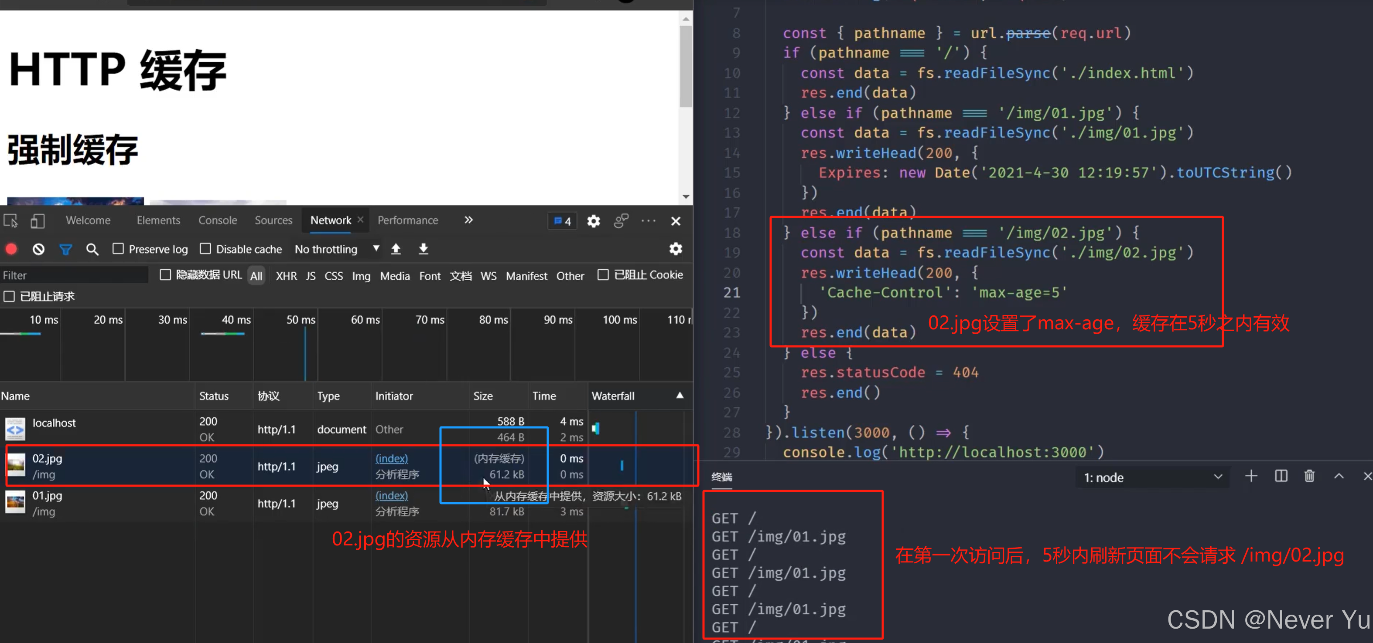Open the Performance tab
1373x643 pixels.
coord(408,220)
